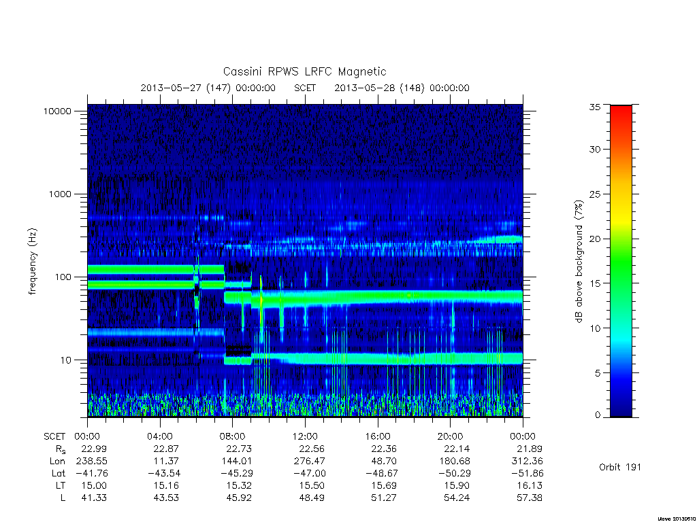Click the '1000' frequency tick label
Screen dimensions: 697x522
[60, 194]
